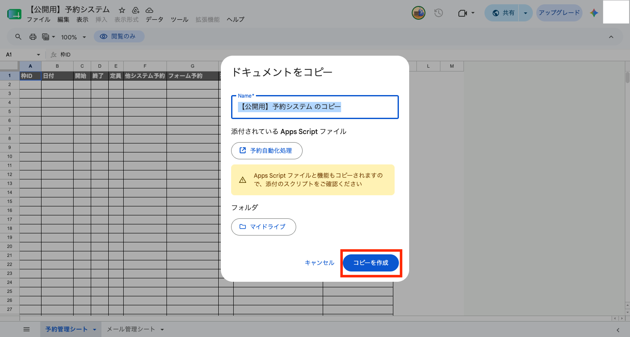Click the move to folder icon
This screenshot has height=337, width=630.
pos(136,10)
